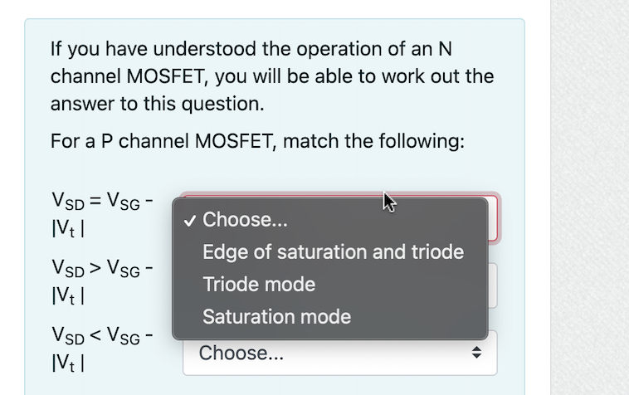The image size is (629, 395).
Task: Click the red-outlined dropdown edge behind the popup
Action: pyautogui.click(x=493, y=218)
